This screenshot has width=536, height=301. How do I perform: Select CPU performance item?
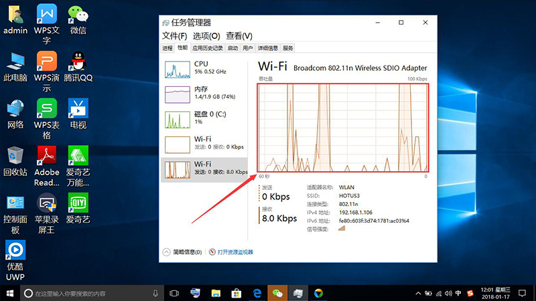204,70
